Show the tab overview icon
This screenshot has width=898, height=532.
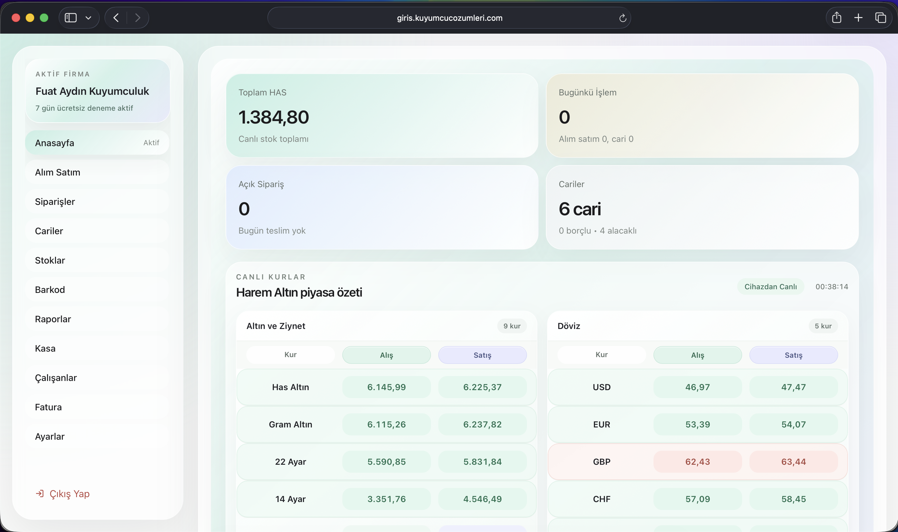pos(881,17)
